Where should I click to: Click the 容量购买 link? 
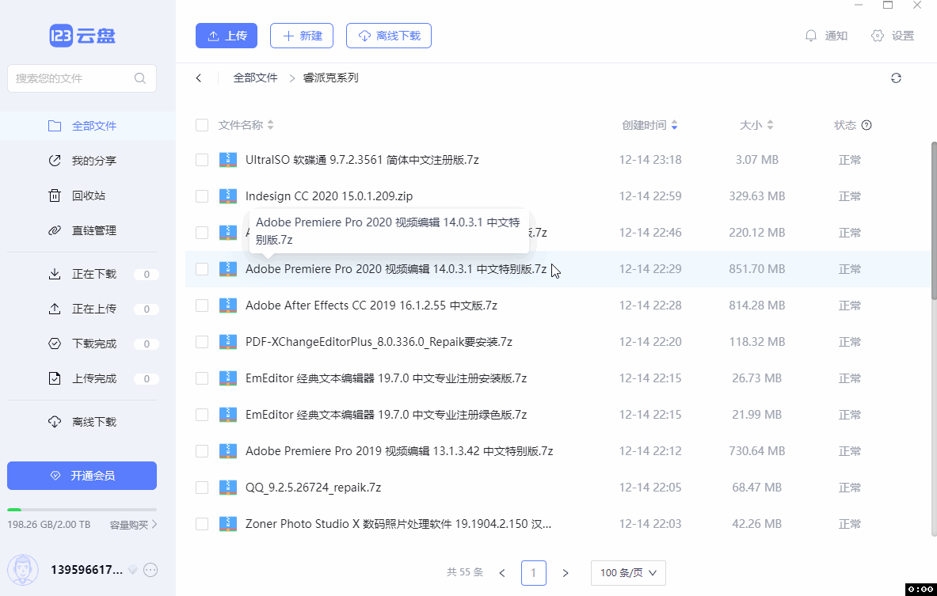133,525
